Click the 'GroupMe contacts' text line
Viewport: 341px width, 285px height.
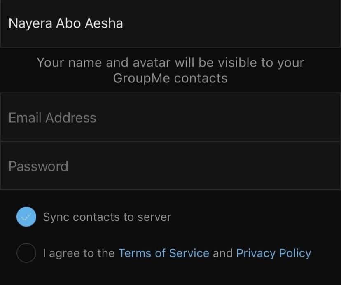(170, 78)
